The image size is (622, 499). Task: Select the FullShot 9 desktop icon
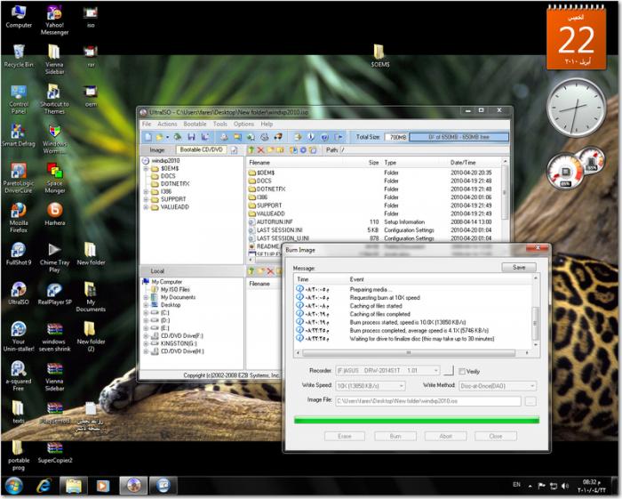click(x=19, y=253)
